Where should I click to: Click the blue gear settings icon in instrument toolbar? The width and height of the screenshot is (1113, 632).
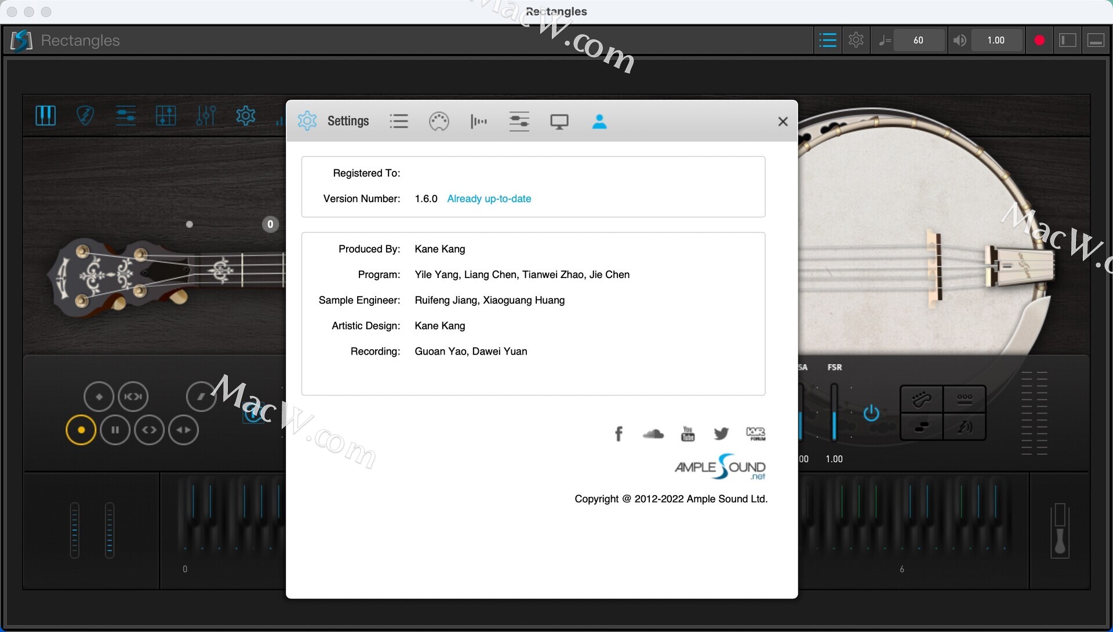(246, 116)
